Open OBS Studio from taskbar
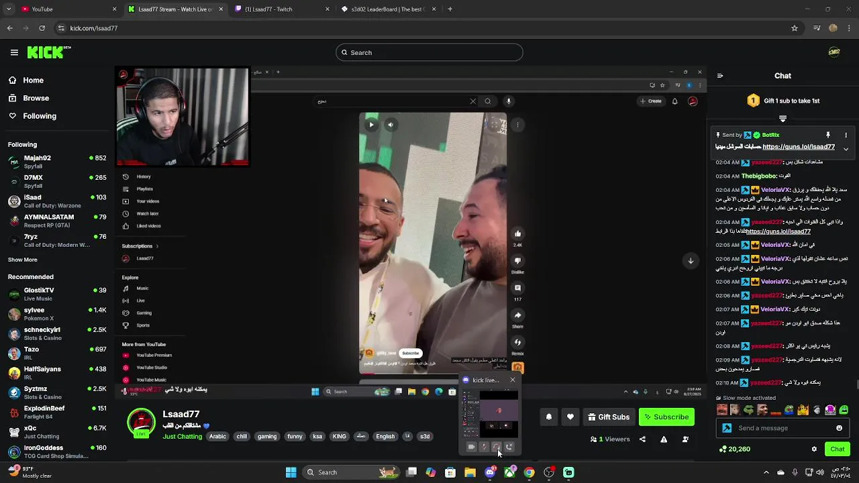Image resolution: width=859 pixels, height=483 pixels. coord(549,472)
